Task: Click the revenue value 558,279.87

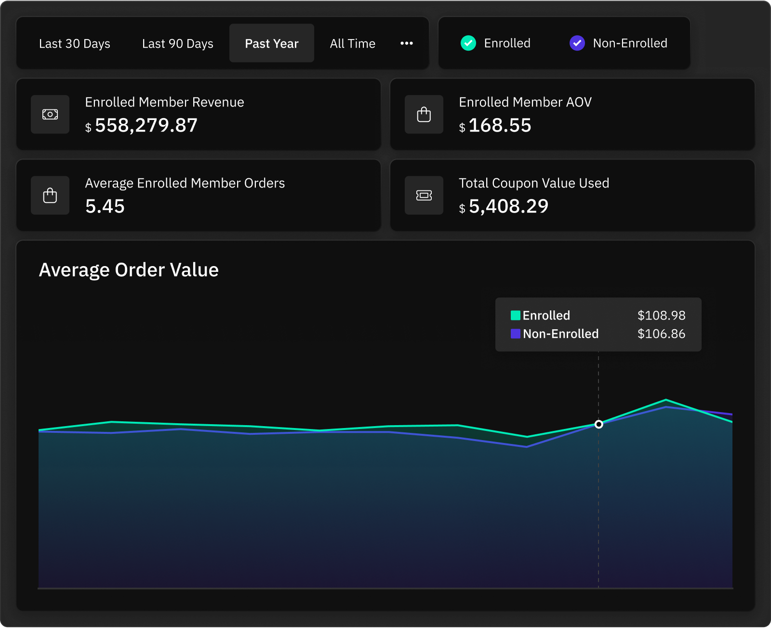Action: click(x=146, y=126)
